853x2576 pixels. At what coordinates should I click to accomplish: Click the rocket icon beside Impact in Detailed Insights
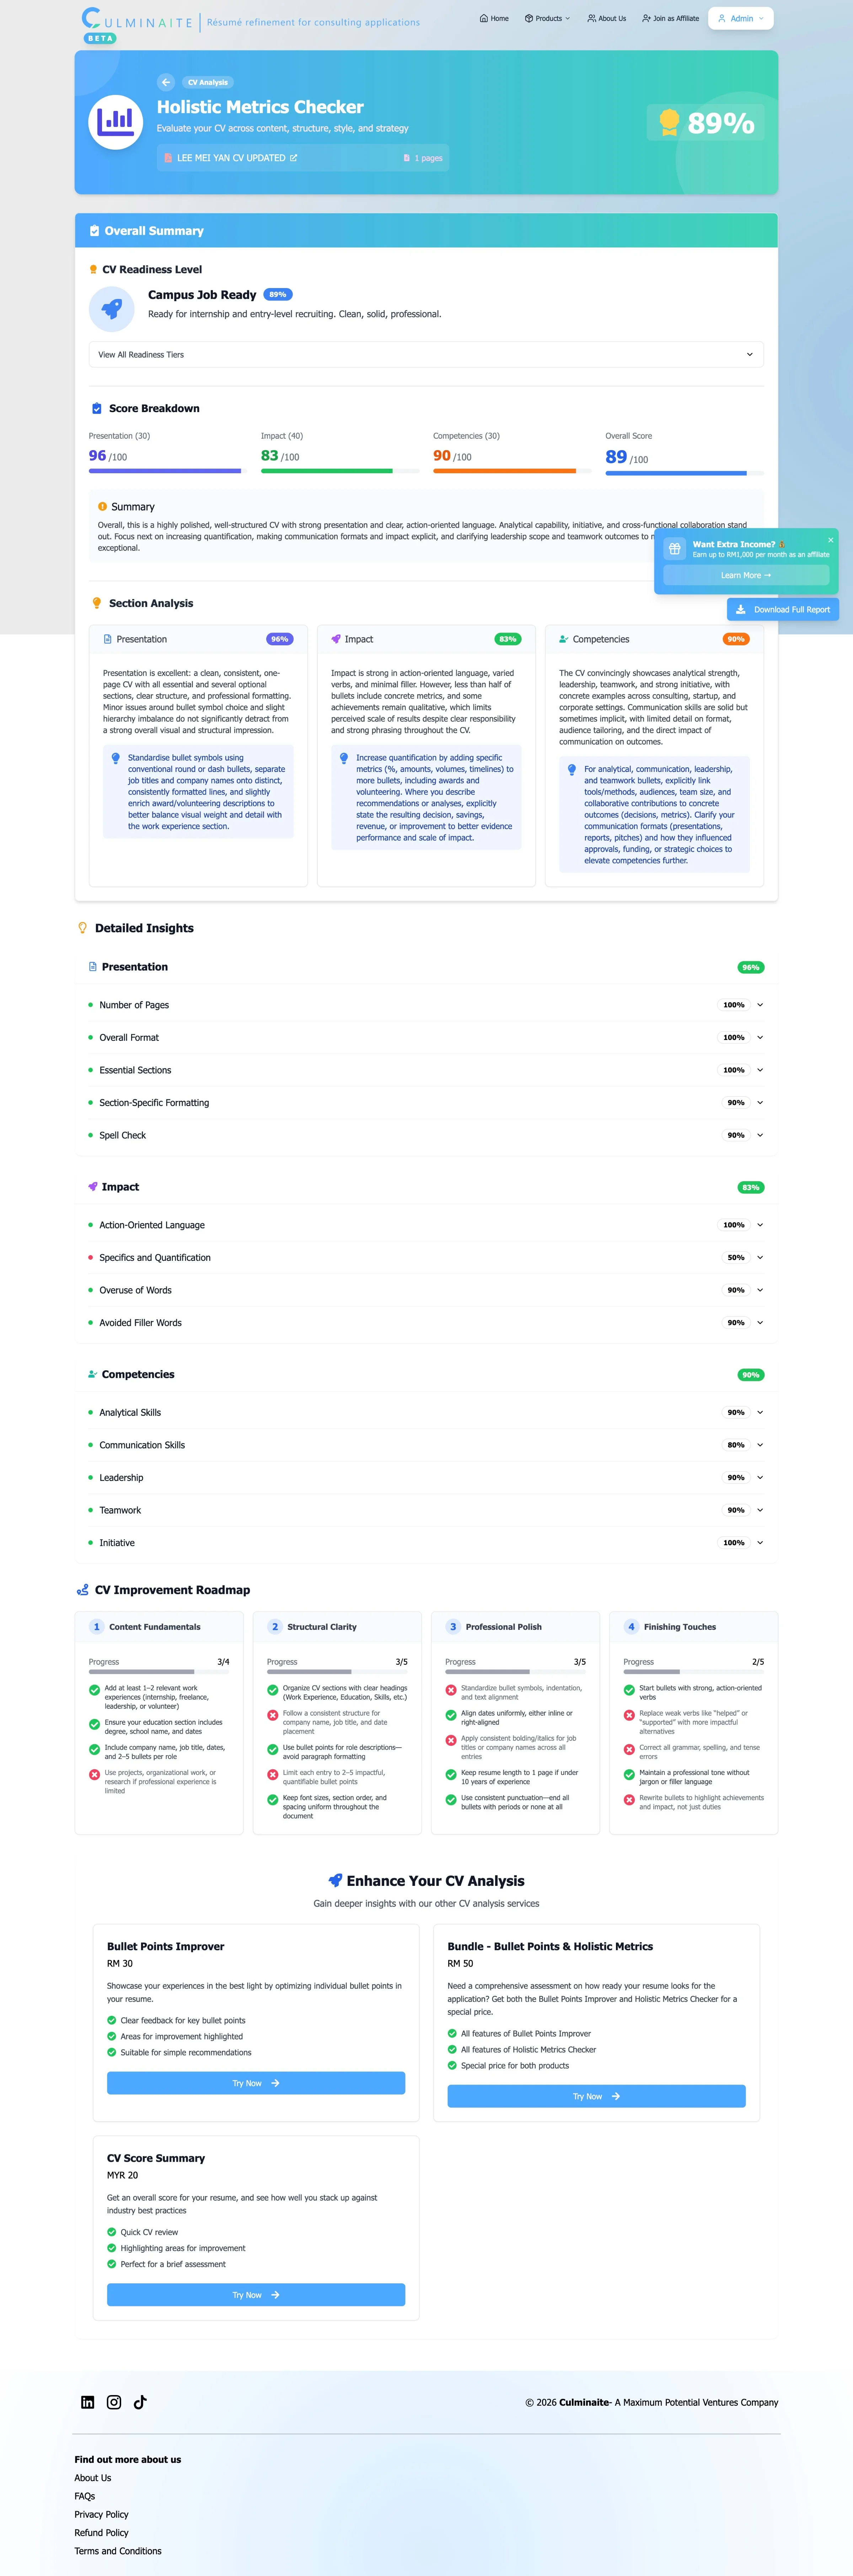tap(93, 1187)
